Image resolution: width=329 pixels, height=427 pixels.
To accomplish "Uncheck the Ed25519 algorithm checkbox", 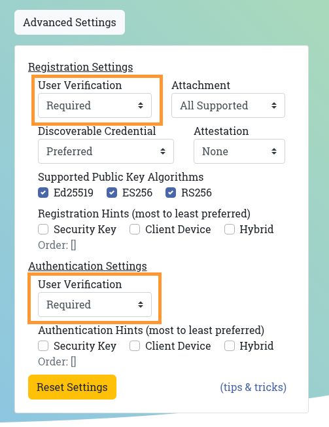I will coord(43,193).
